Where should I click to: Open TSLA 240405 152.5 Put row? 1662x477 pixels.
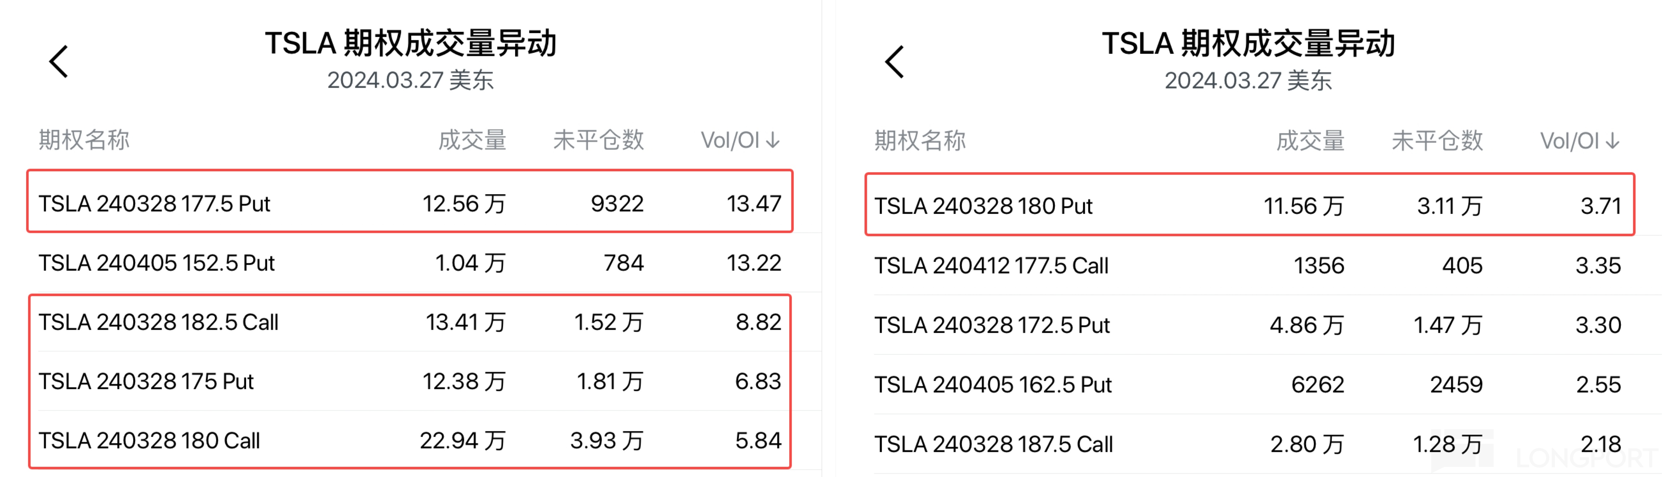point(157,263)
